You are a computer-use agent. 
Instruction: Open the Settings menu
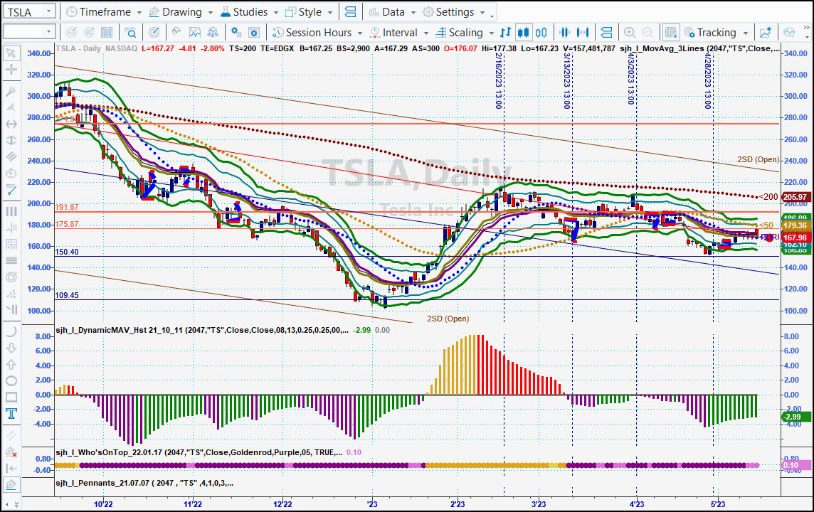(454, 12)
